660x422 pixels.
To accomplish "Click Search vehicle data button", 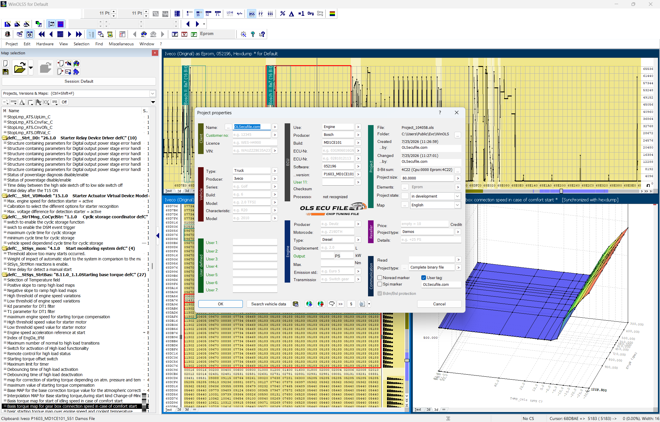I will pos(269,304).
